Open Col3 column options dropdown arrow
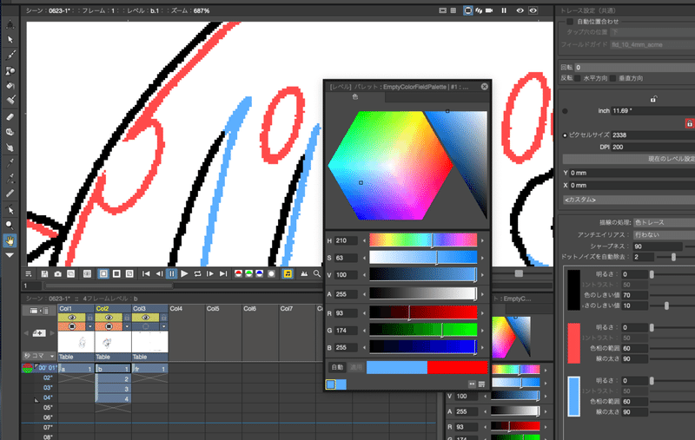Screen dimensions: 695x440 point(163,326)
